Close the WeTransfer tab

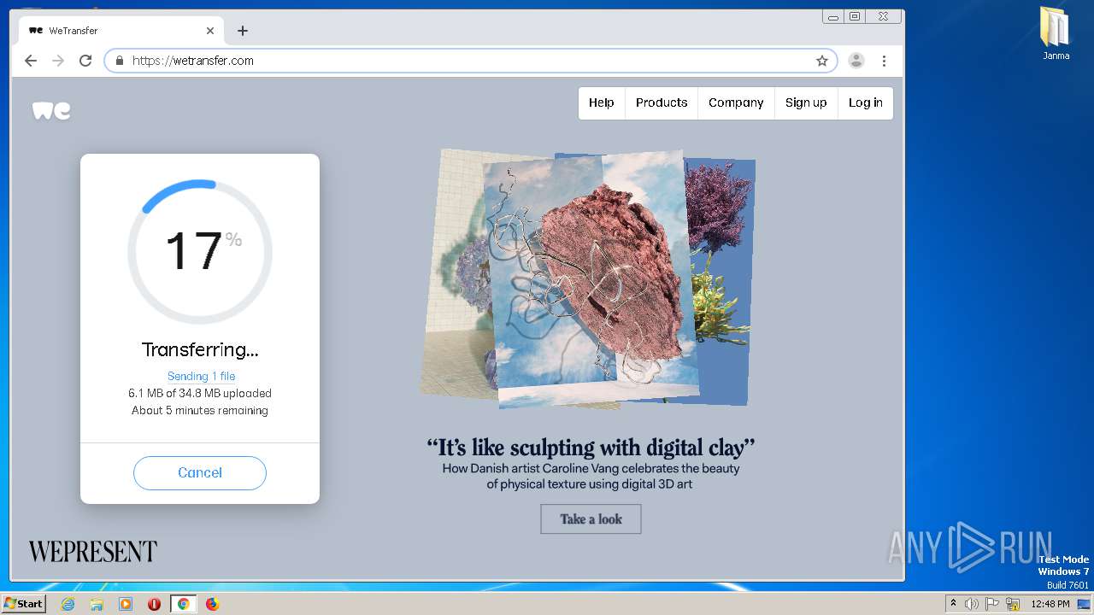pyautogui.click(x=210, y=31)
